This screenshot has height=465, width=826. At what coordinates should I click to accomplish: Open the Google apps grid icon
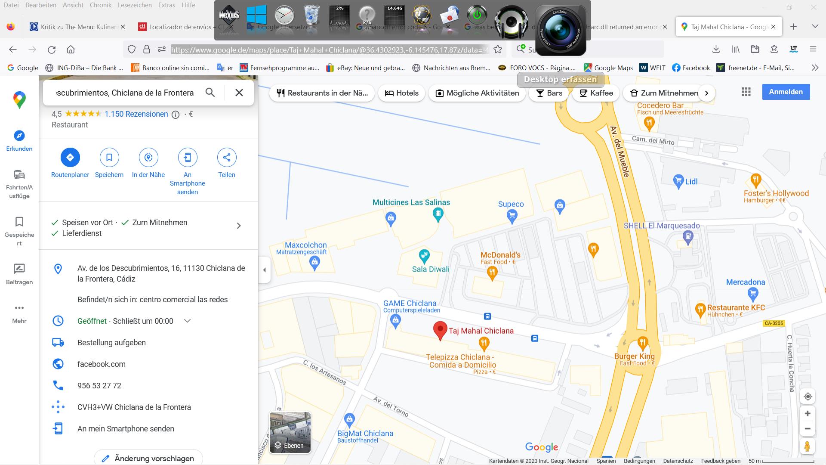(746, 92)
